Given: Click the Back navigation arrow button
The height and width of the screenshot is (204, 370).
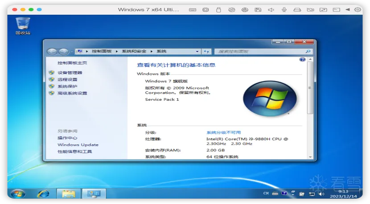Looking at the screenshot, I should (52, 51).
